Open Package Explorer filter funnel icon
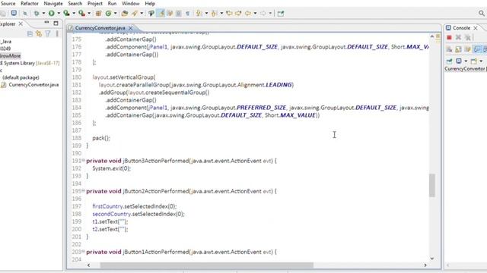The image size is (487, 273). 48,33
